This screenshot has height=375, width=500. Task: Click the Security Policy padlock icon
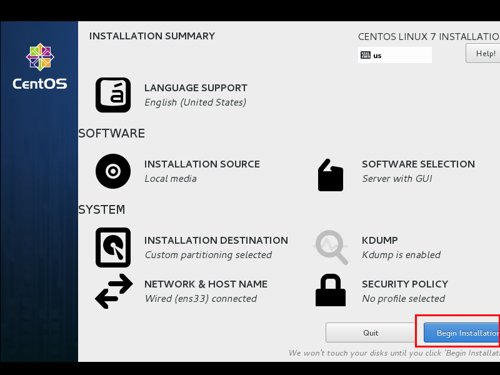(x=331, y=290)
